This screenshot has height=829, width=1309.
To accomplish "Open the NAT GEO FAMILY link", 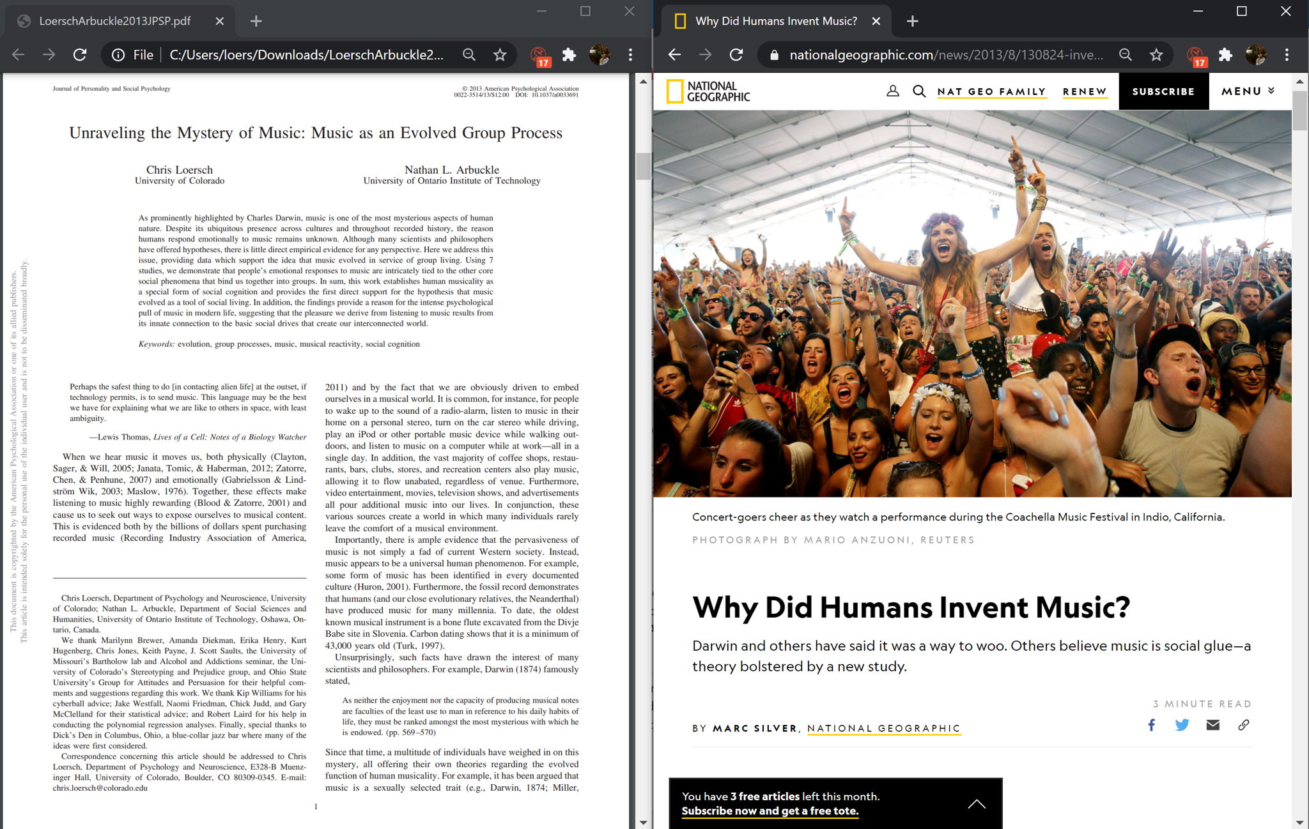I will point(991,91).
